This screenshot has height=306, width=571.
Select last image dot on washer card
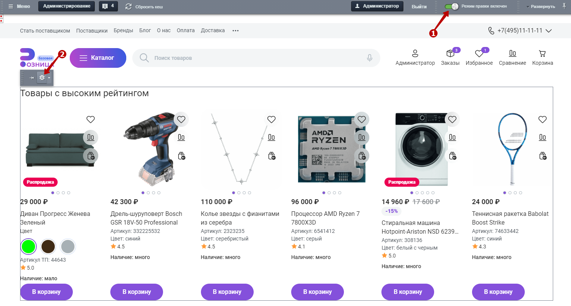click(x=433, y=193)
